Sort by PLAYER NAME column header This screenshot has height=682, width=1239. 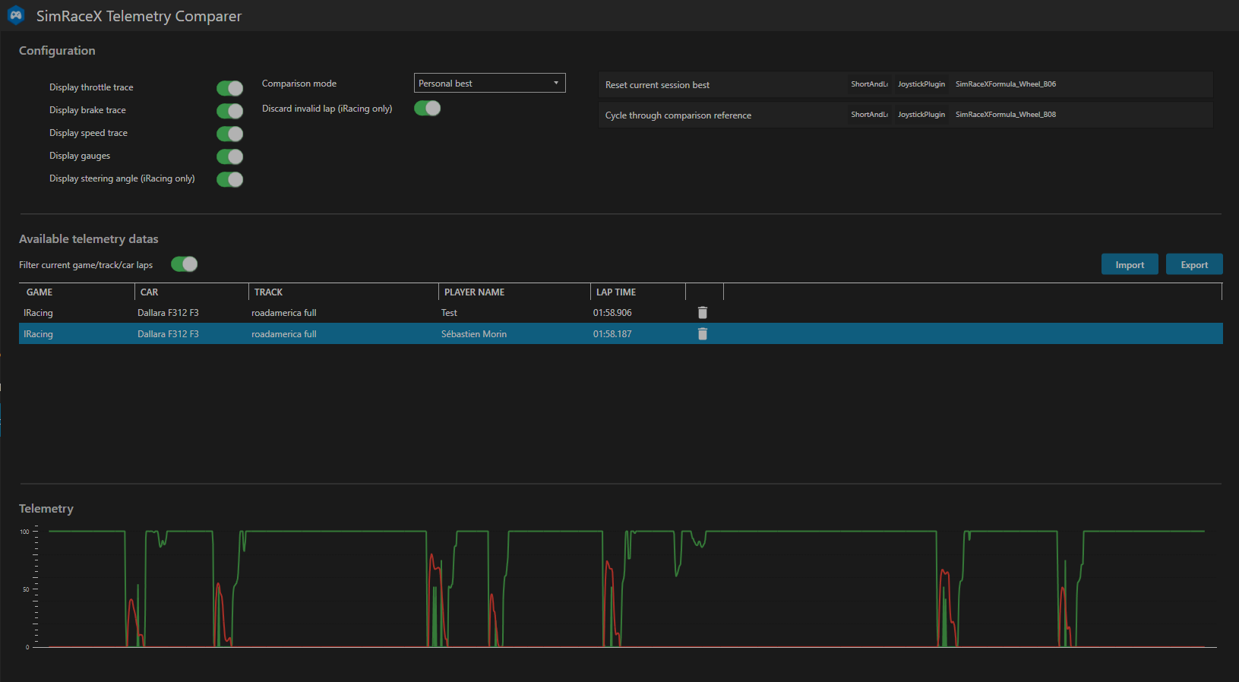coord(514,292)
